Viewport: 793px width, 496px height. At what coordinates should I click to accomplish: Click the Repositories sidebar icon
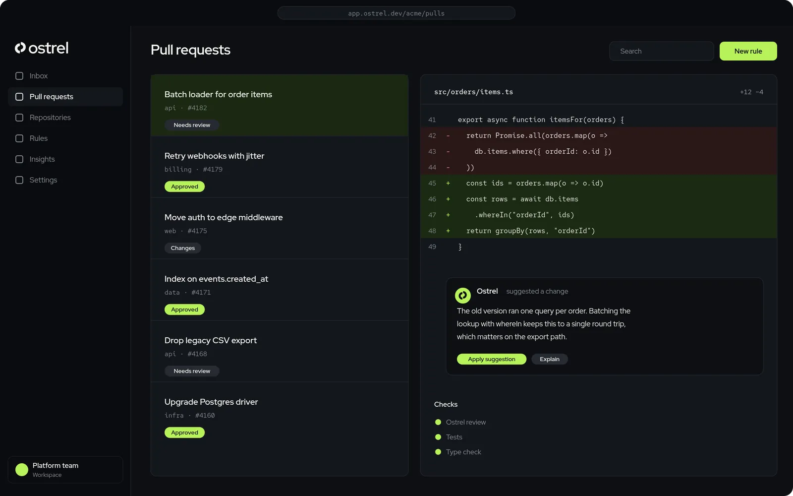pos(19,118)
